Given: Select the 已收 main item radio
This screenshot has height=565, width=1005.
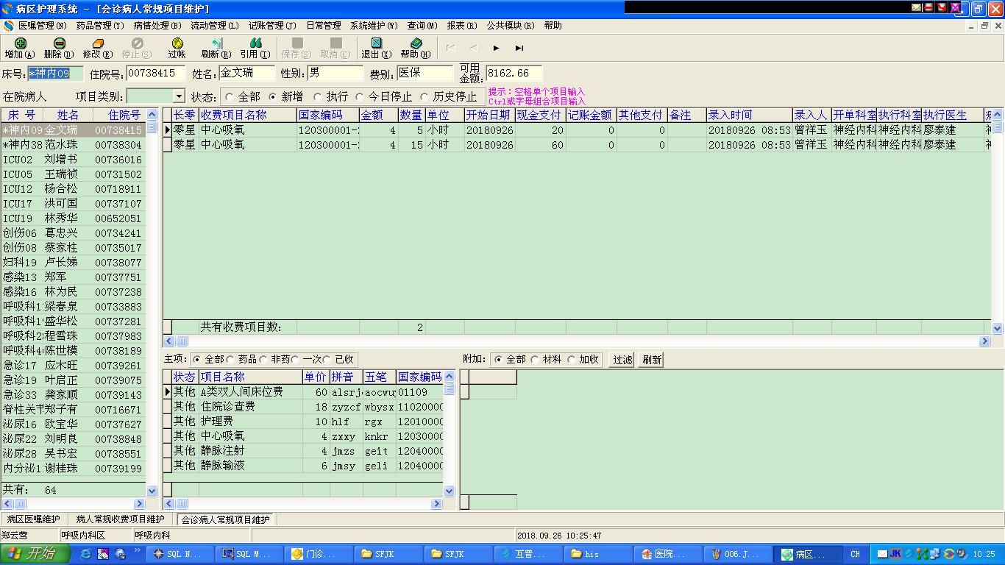Looking at the screenshot, I should click(x=327, y=360).
